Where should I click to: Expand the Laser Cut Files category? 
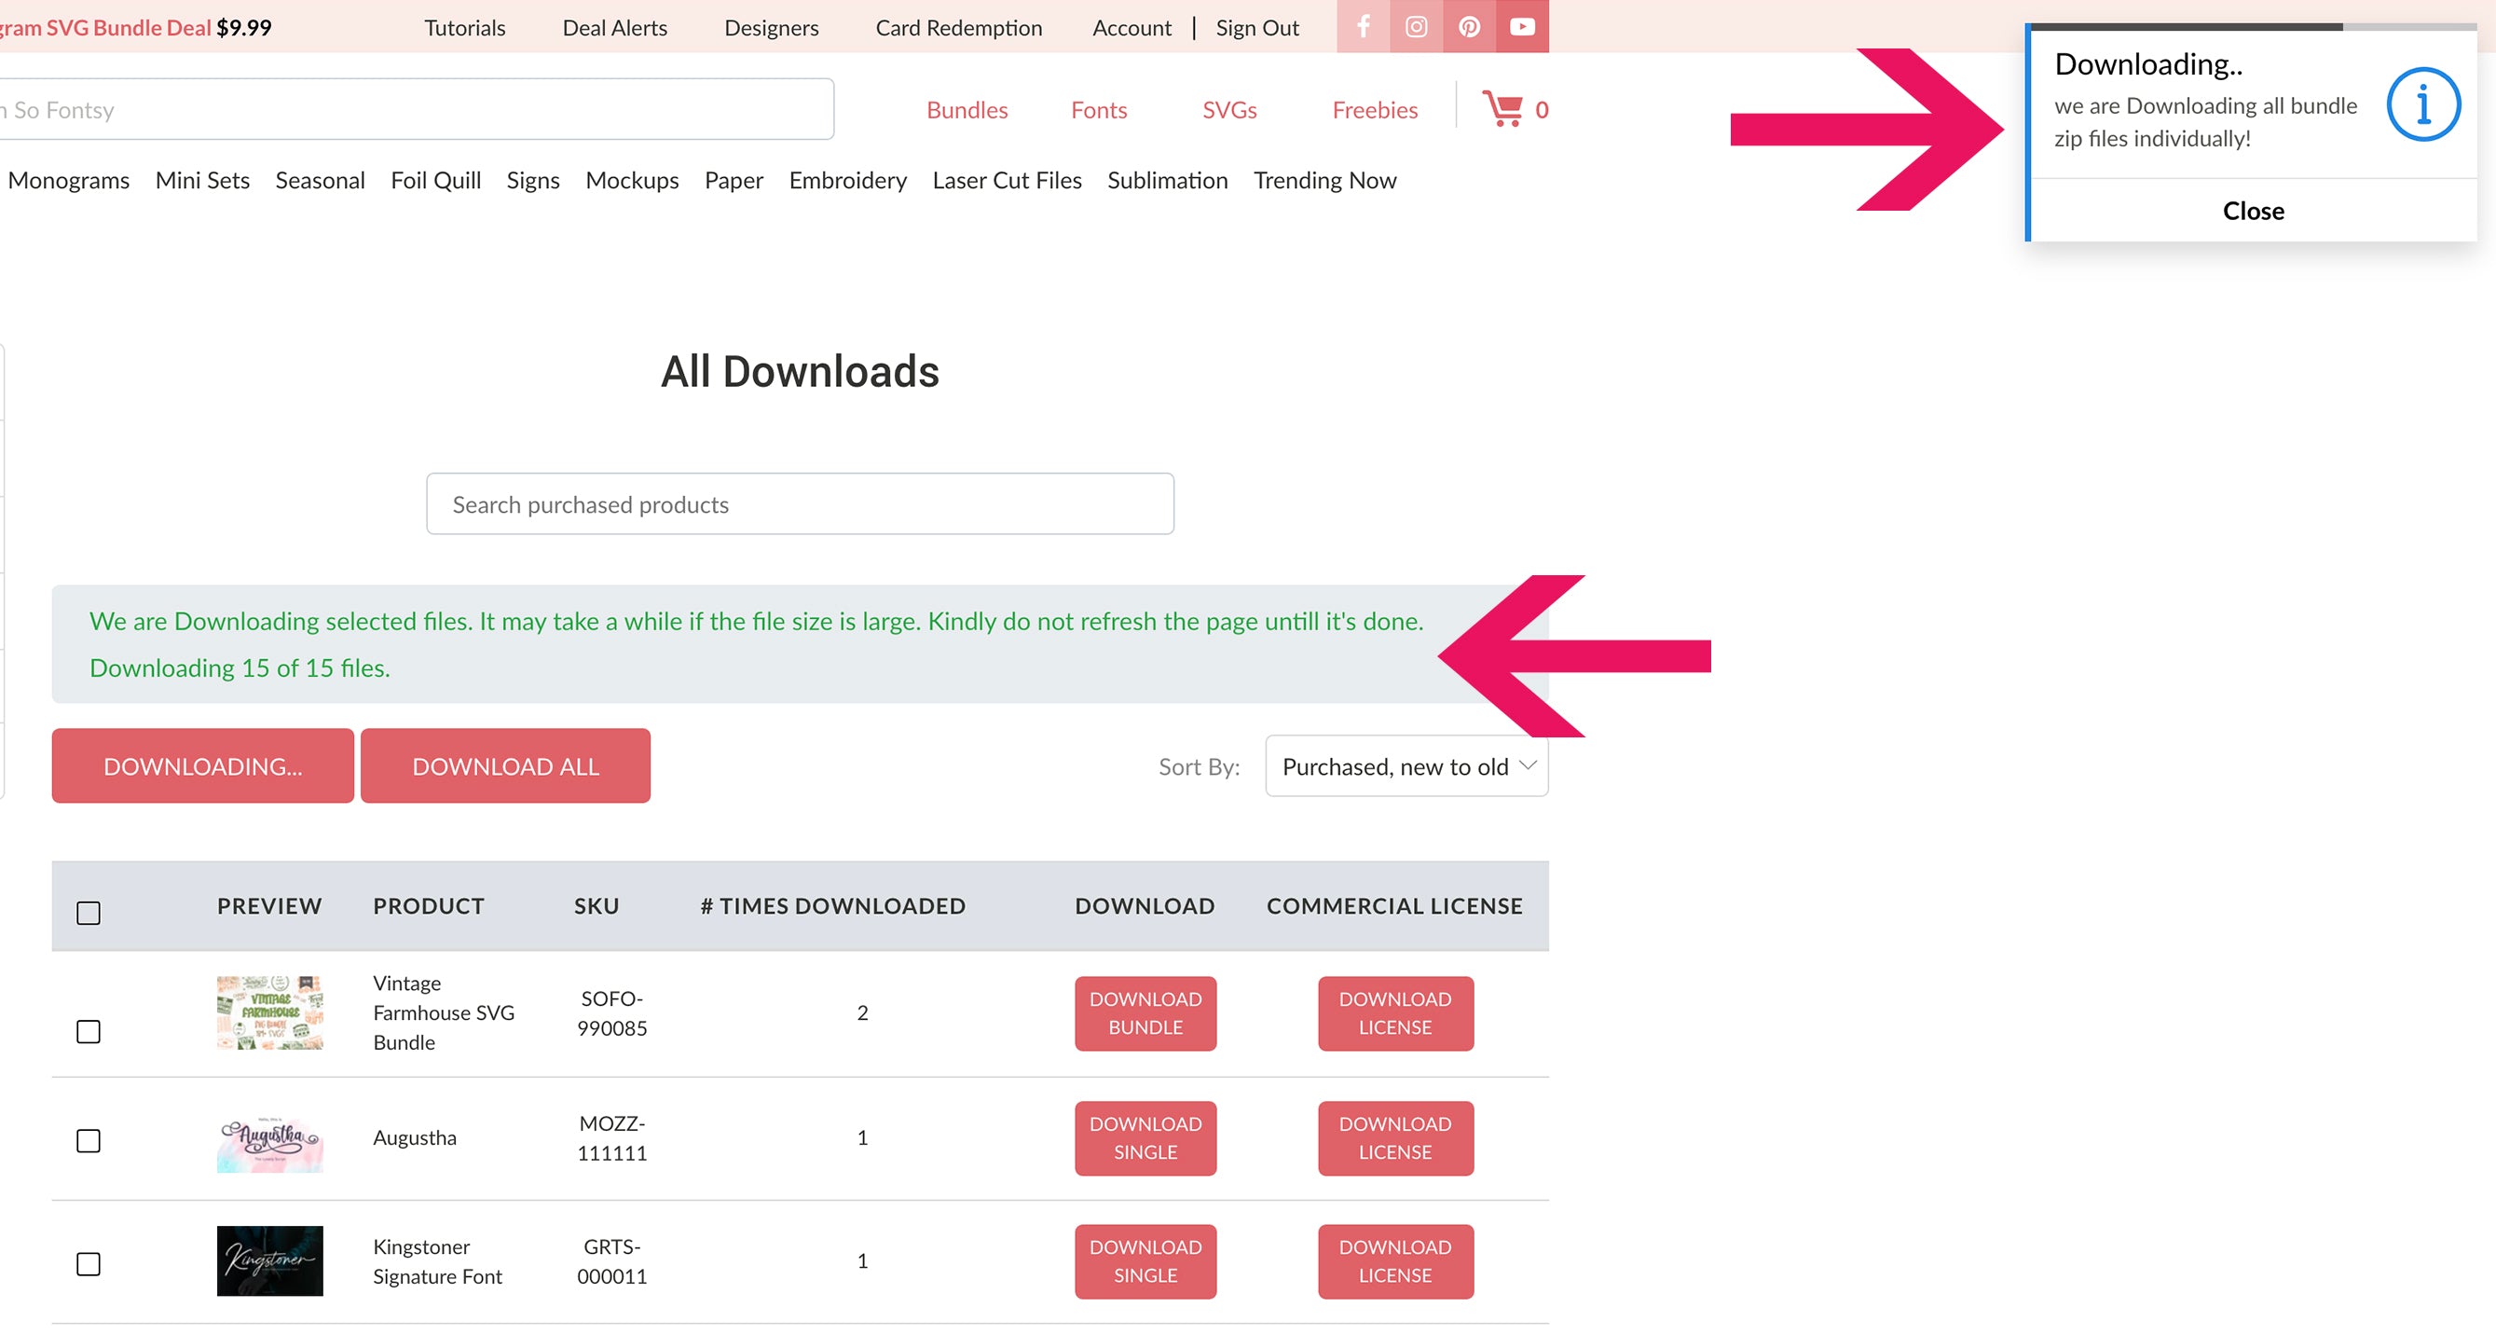[x=1006, y=180]
